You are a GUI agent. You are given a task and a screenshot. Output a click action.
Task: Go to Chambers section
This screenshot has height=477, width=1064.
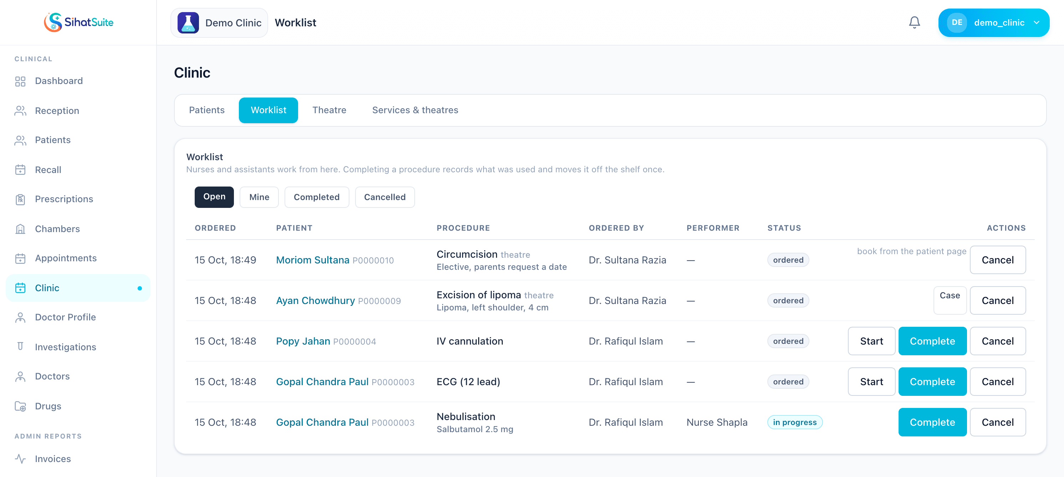coord(78,229)
